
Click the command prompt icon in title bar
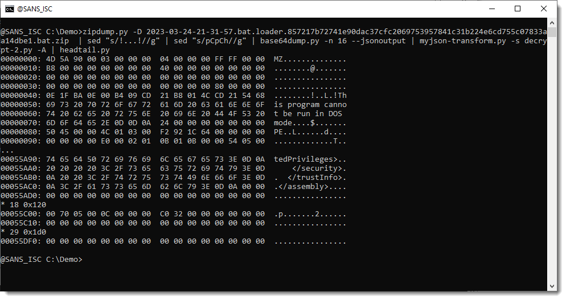(x=10, y=9)
